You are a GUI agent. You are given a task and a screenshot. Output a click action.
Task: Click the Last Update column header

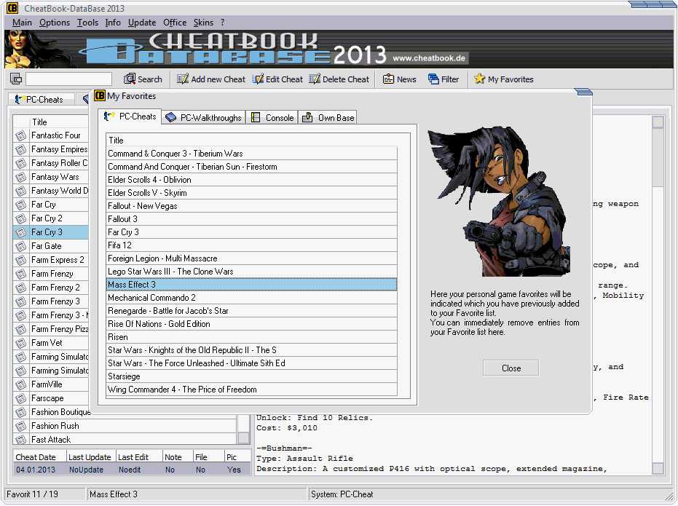(91, 457)
